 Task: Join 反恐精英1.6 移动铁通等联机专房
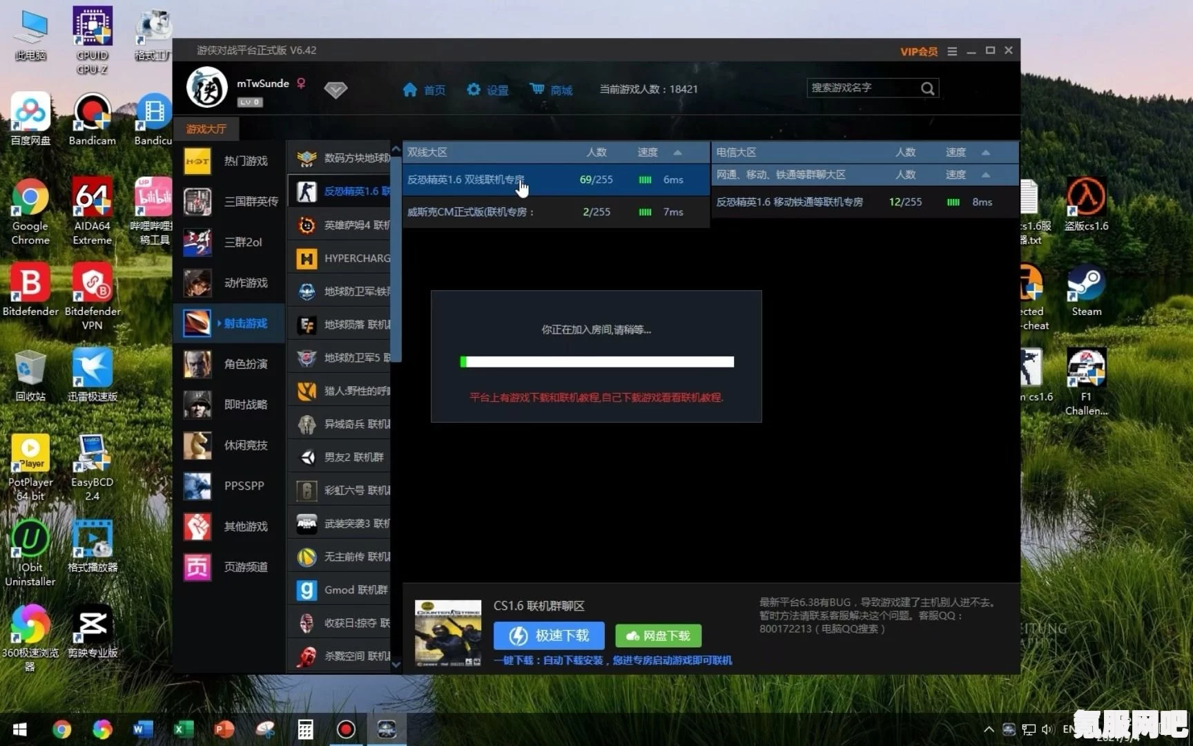(x=864, y=202)
